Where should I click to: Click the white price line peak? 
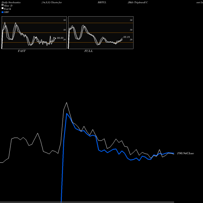[67, 103]
